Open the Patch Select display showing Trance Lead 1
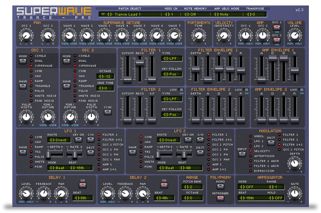Viewport: 321px width, 213px height. coord(129,14)
